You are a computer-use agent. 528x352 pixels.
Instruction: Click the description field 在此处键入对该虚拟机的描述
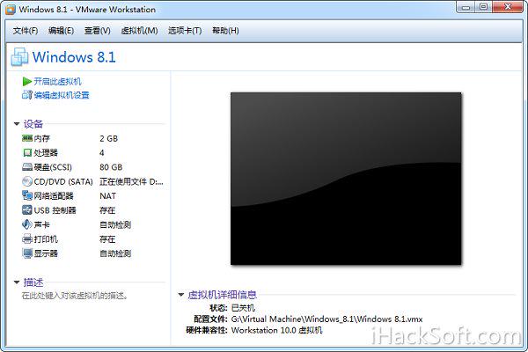(75, 296)
